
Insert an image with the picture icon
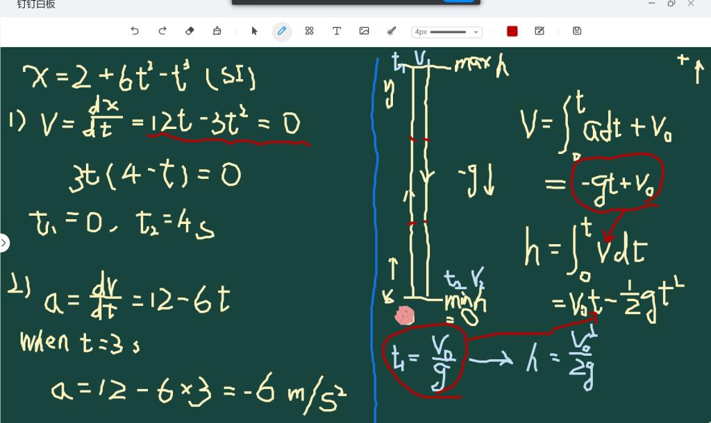[364, 31]
